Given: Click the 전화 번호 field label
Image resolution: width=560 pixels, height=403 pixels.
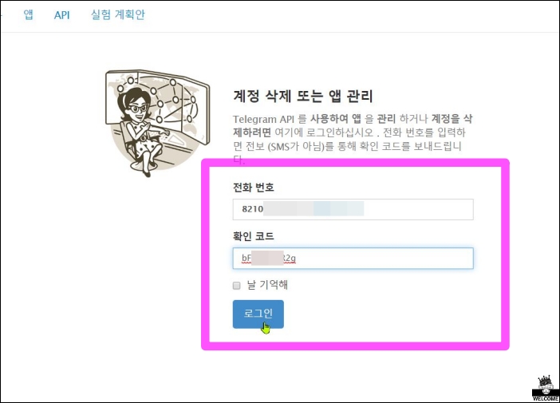Looking at the screenshot, I should 253,187.
